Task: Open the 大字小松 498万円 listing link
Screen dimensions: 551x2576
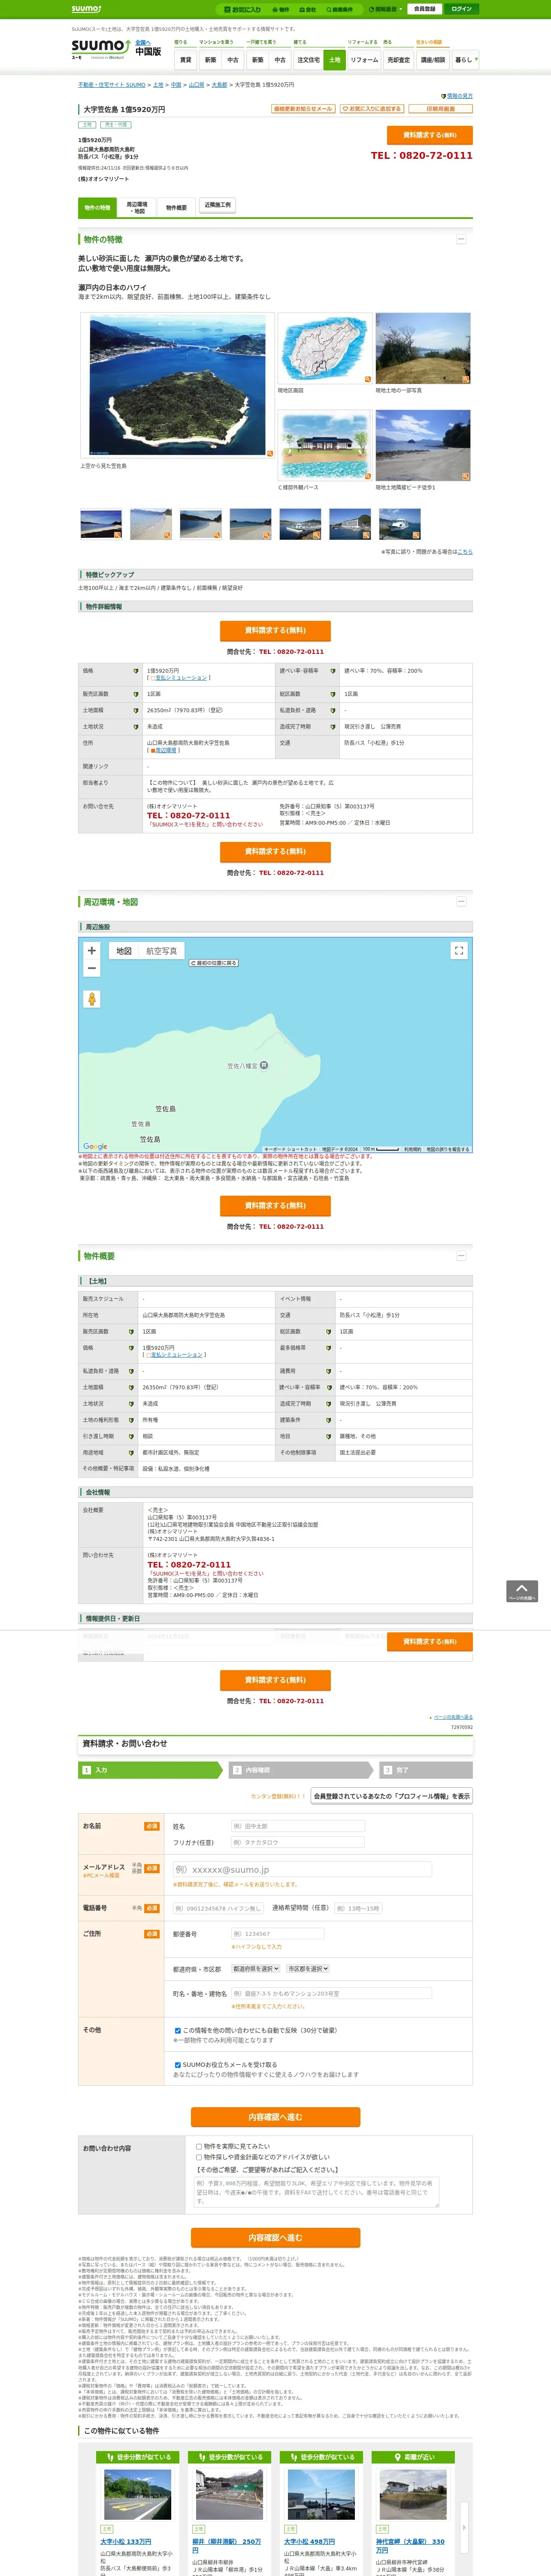Action: [x=310, y=2541]
